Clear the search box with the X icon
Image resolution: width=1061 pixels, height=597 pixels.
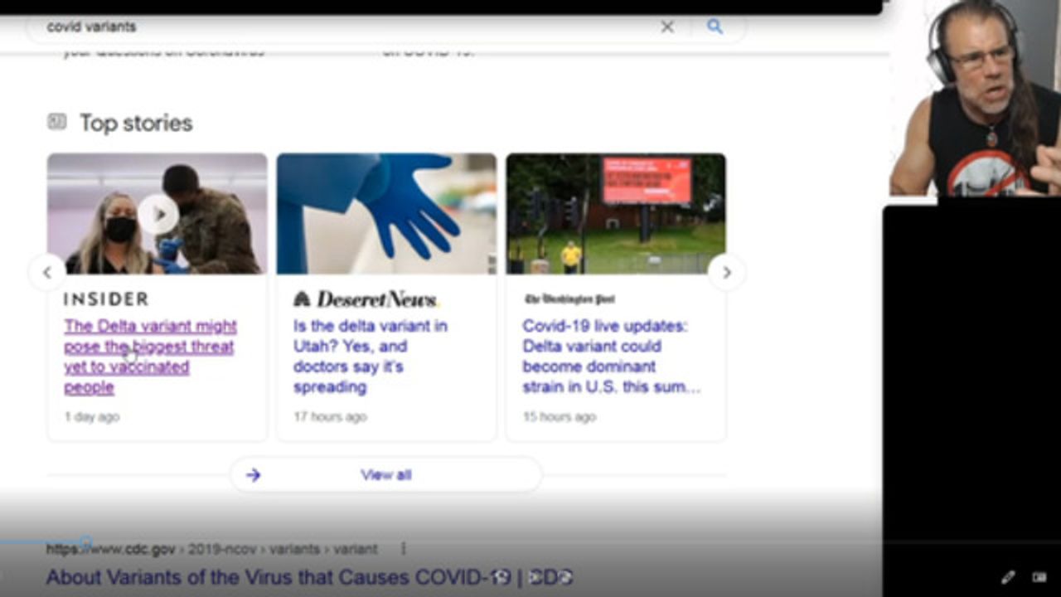[x=667, y=27]
